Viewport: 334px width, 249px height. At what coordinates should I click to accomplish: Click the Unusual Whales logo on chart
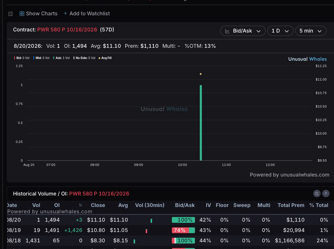307,59
